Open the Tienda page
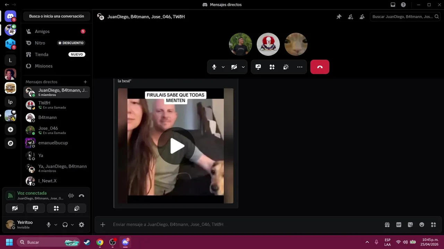The image size is (444, 249). click(x=57, y=55)
